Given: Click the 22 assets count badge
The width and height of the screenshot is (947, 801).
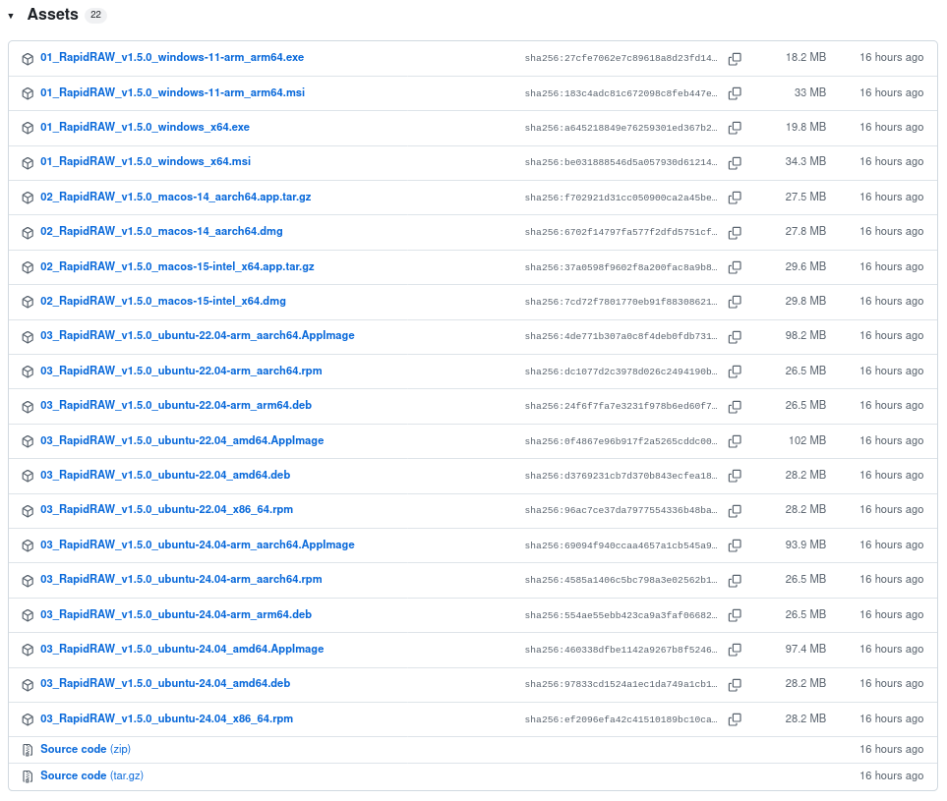Looking at the screenshot, I should pyautogui.click(x=95, y=15).
